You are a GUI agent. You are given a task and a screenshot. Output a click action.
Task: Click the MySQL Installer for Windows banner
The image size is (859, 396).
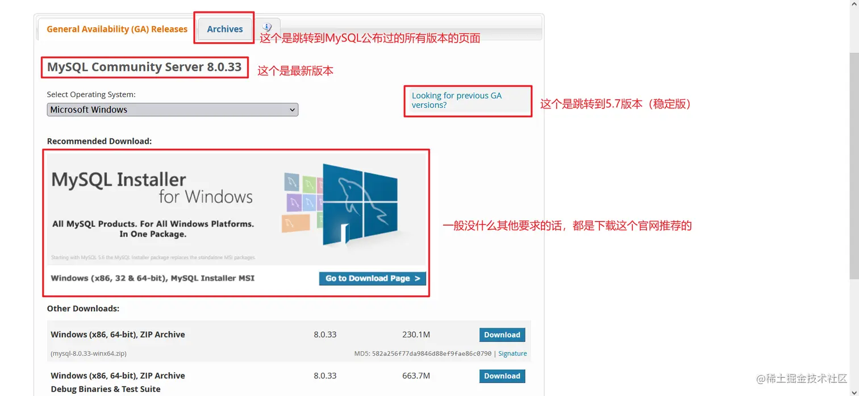click(x=236, y=210)
